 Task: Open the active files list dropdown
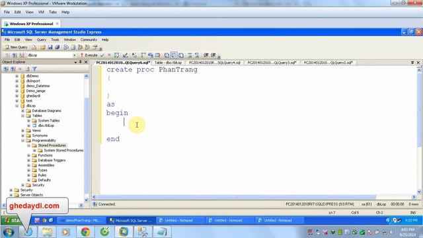point(412,63)
